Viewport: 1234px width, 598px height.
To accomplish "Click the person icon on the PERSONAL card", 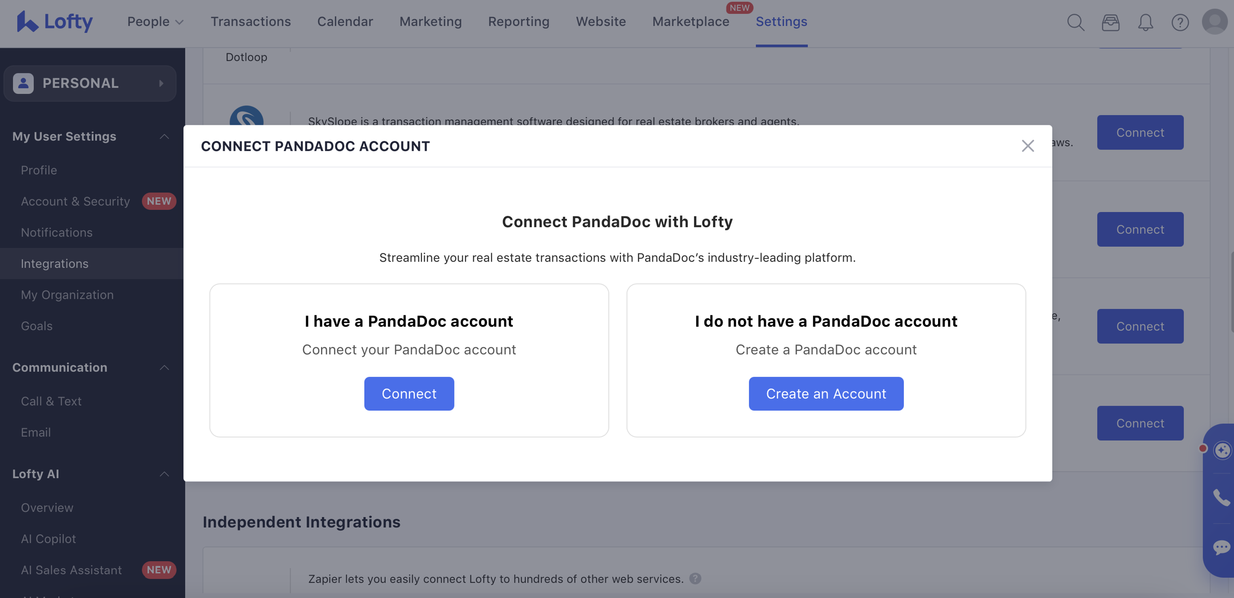I will 23,83.
